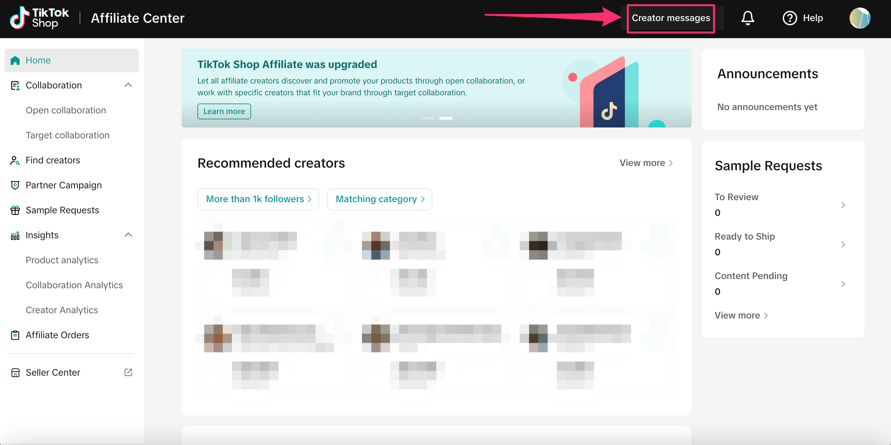This screenshot has height=445, width=891.
Task: Click the Learn more banner button
Action: coord(224,111)
